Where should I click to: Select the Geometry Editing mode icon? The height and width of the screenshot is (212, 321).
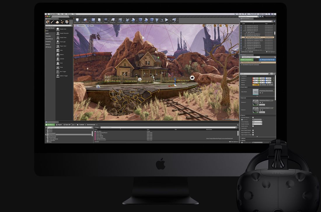pos(67,22)
